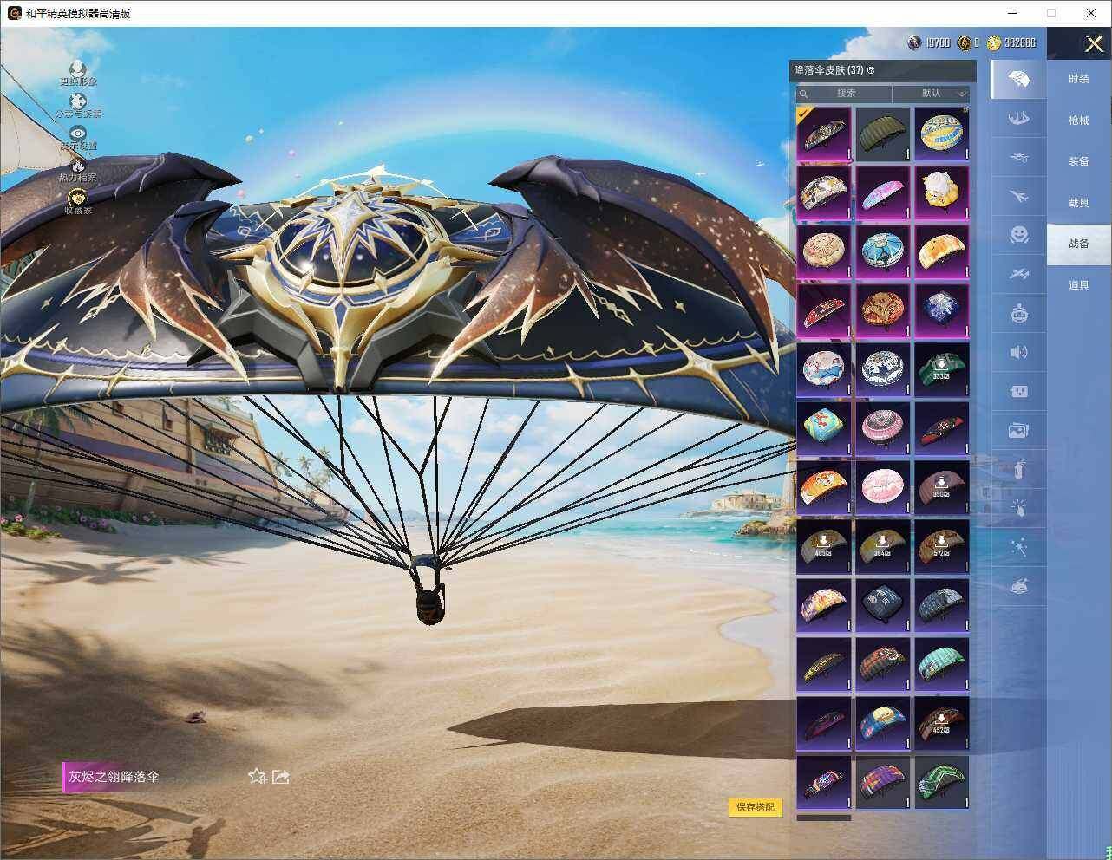
Task: Select the parachute skins category icon
Action: click(x=1019, y=80)
